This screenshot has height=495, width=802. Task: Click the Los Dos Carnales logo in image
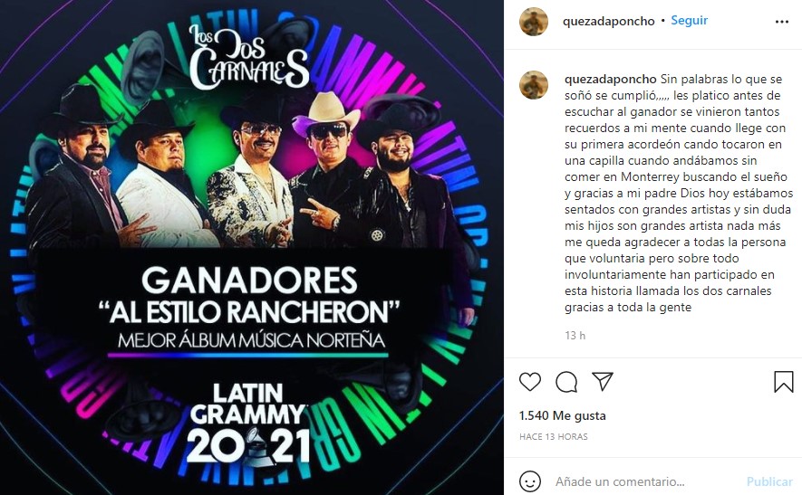(248, 55)
